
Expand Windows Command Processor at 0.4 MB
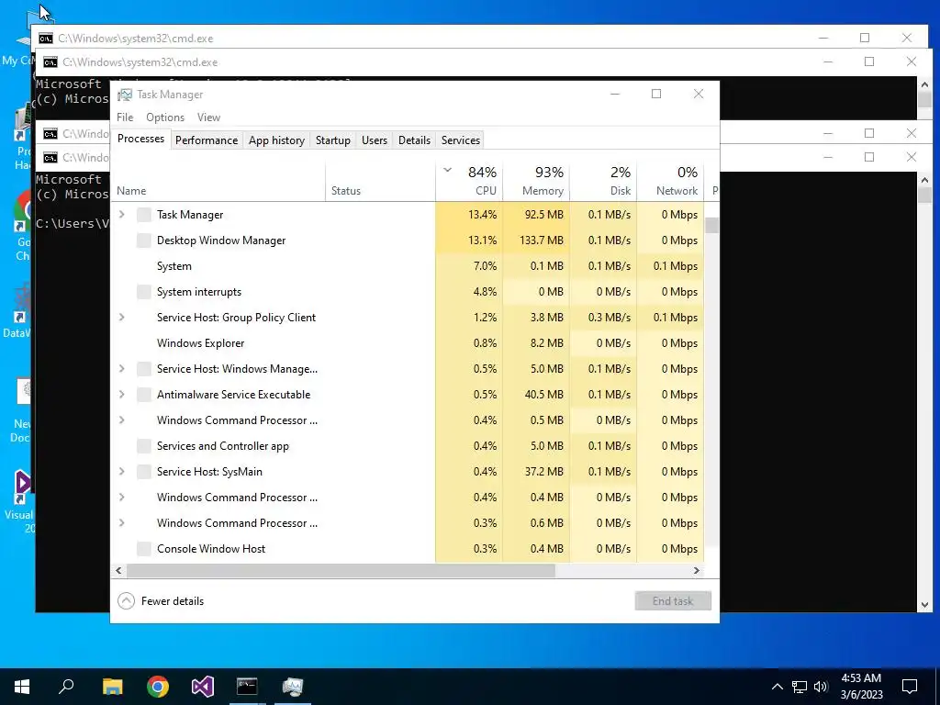pyautogui.click(x=122, y=498)
